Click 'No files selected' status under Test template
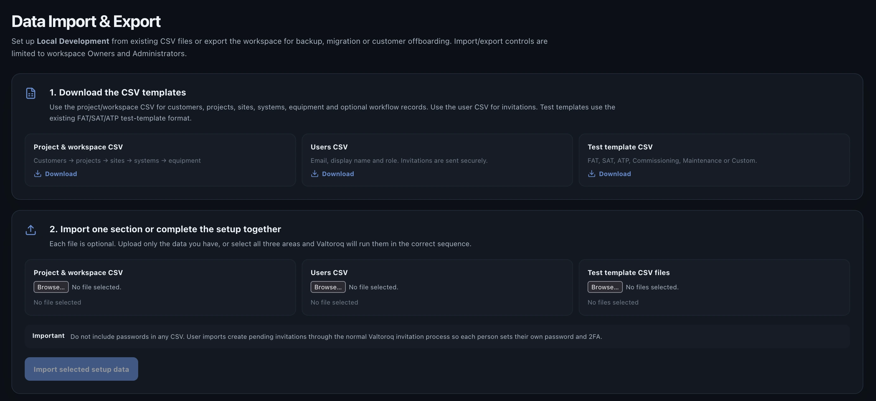Viewport: 876px width, 401px height. click(613, 302)
